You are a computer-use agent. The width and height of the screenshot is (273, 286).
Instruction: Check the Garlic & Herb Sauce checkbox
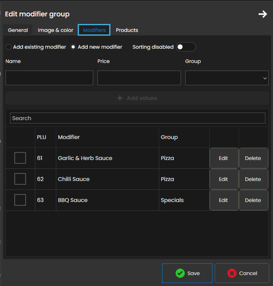(x=20, y=158)
